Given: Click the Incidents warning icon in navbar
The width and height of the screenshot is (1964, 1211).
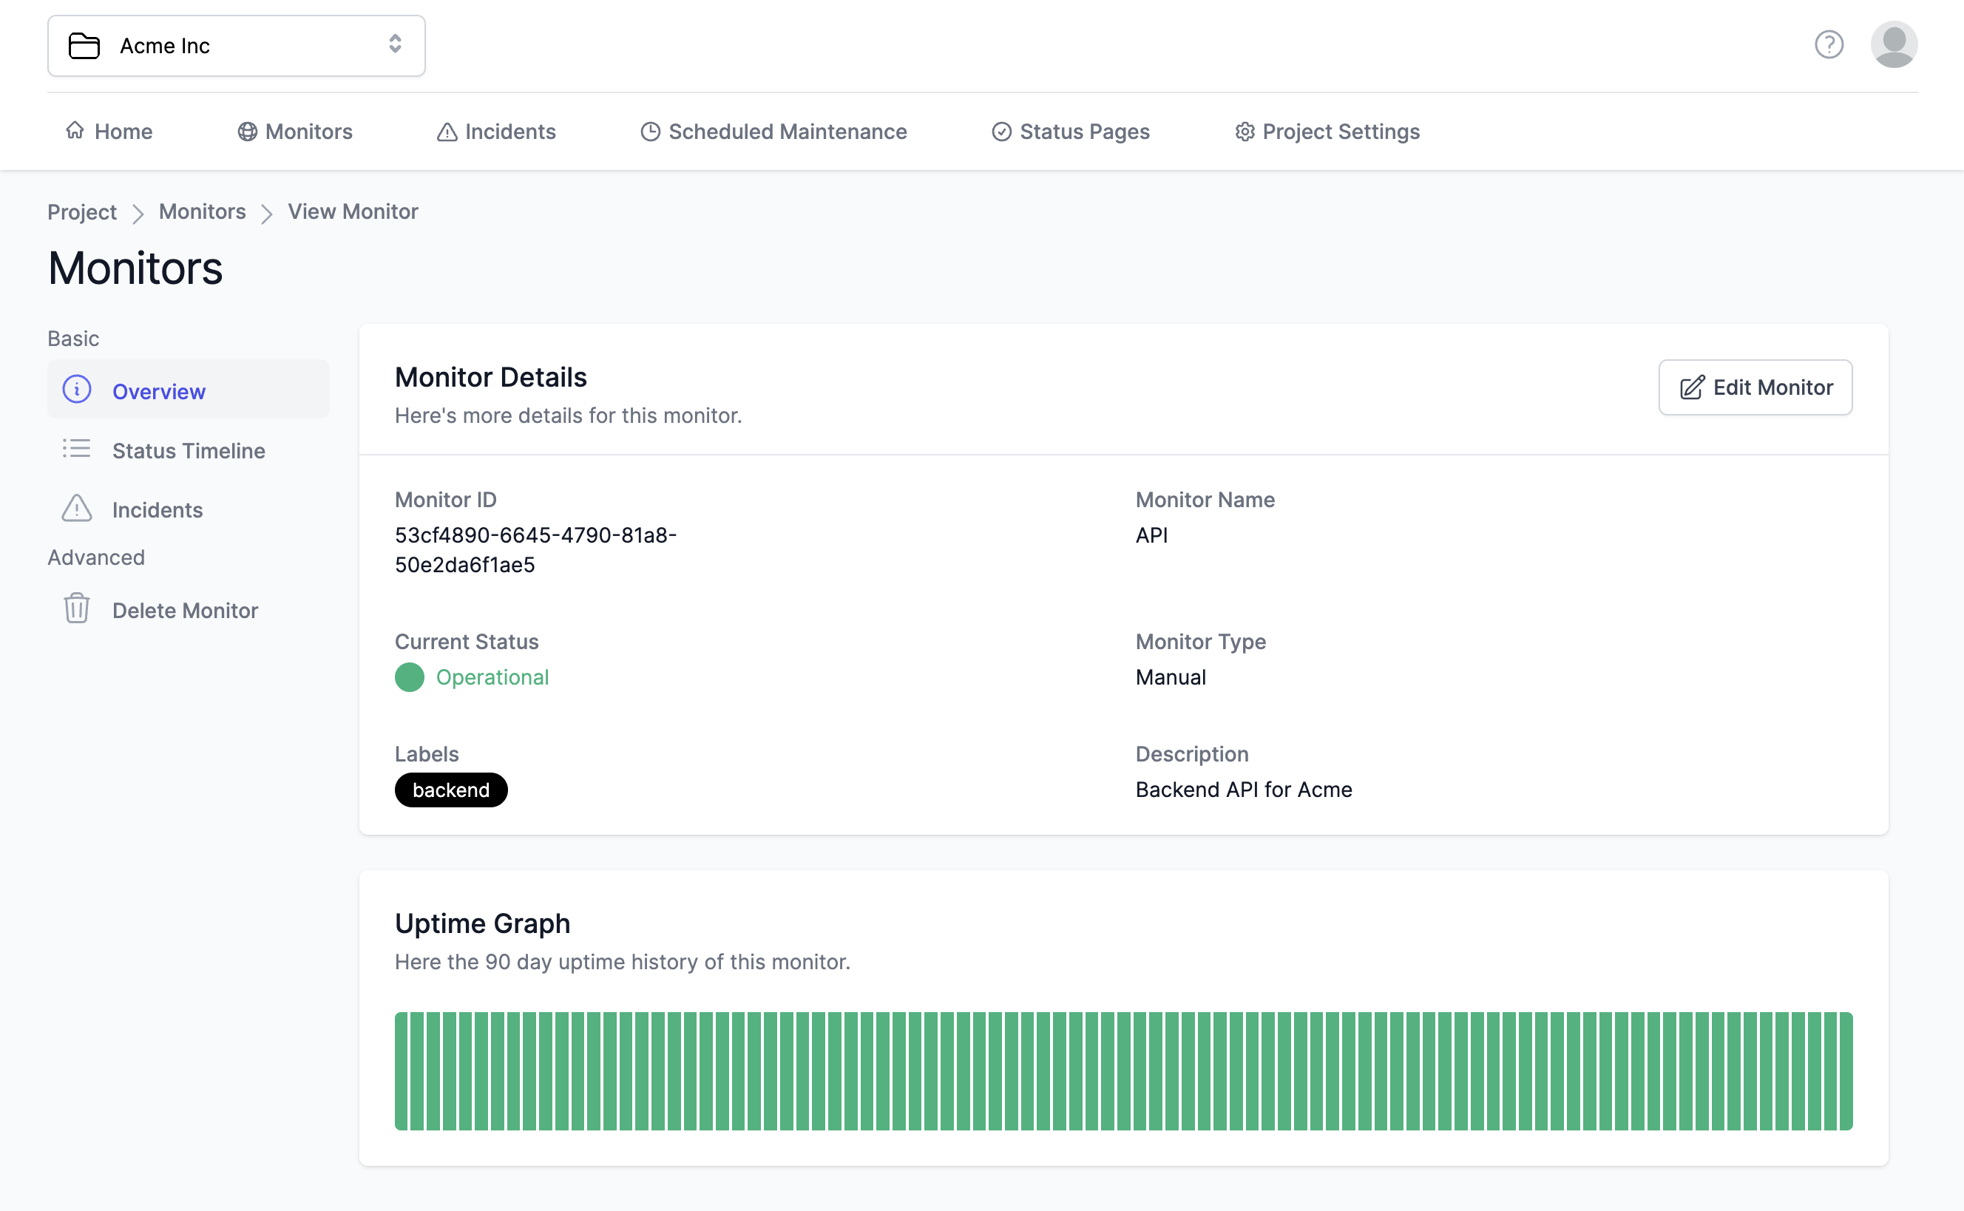Looking at the screenshot, I should click(x=447, y=132).
